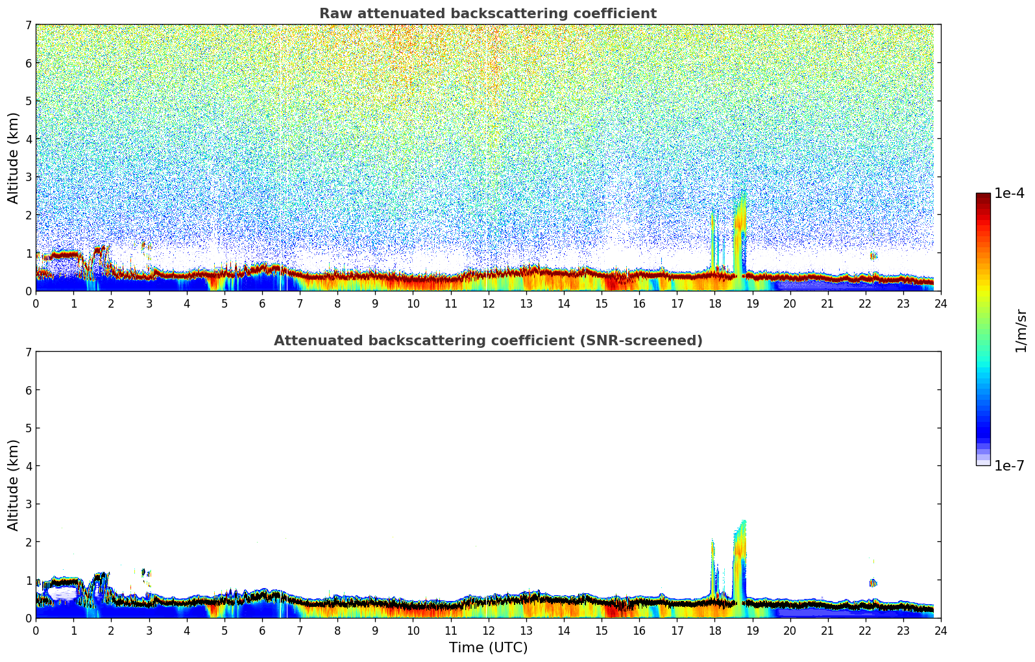Click x-axis tick '12' under the top plot
1035x662 pixels.
[x=488, y=303]
